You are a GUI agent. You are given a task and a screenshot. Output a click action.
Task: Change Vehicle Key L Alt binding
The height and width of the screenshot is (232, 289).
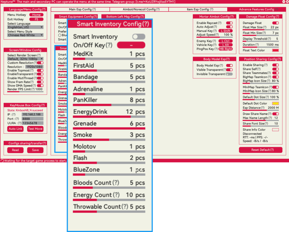(225, 45)
